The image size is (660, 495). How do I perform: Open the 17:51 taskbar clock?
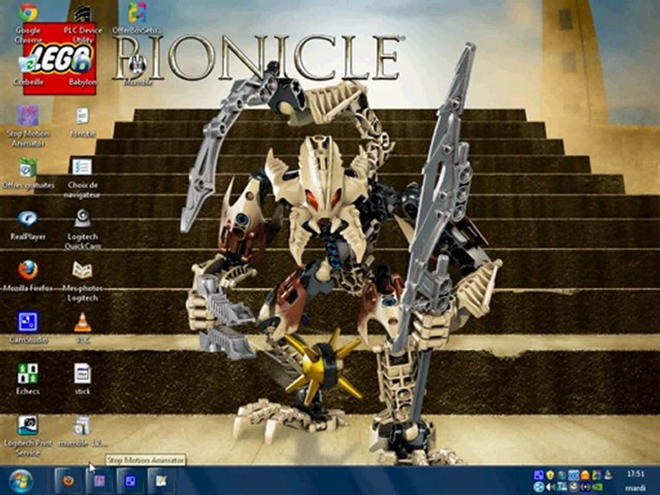(x=635, y=474)
